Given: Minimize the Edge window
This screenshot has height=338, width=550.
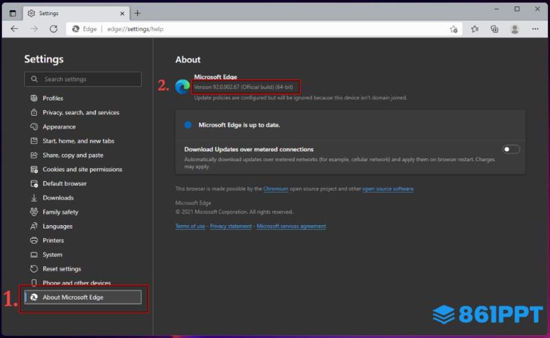Looking at the screenshot, I should (496, 9).
